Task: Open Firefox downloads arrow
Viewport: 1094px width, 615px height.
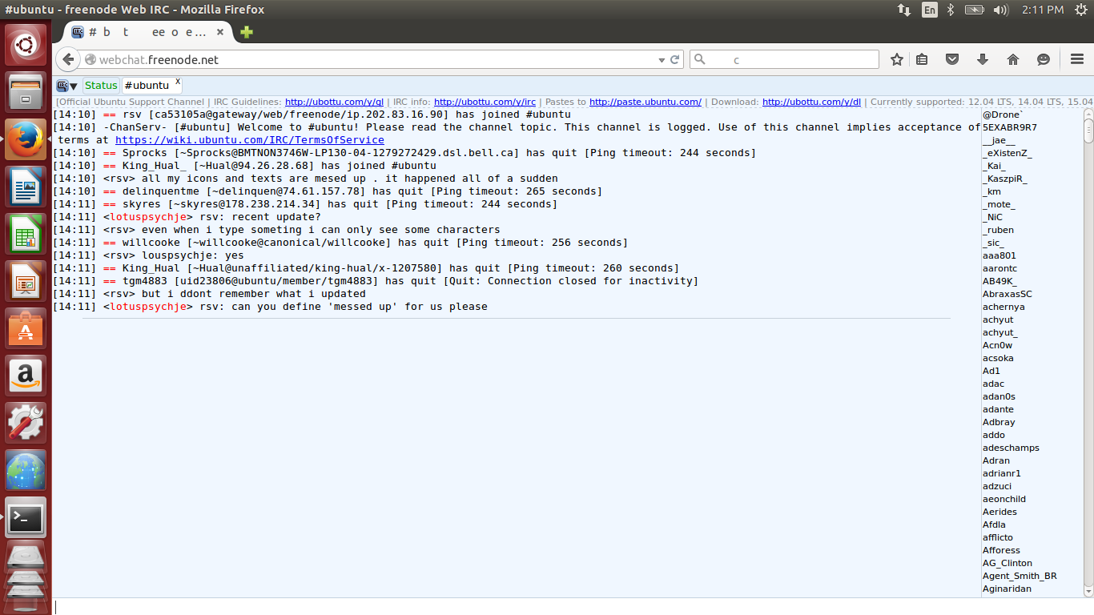Action: click(x=983, y=59)
